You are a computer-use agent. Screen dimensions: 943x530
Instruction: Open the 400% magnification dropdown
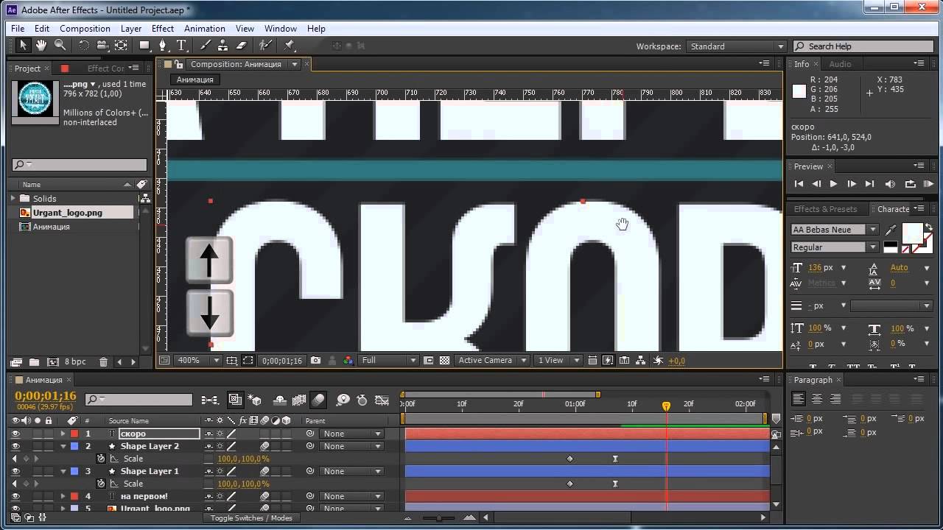coord(199,361)
